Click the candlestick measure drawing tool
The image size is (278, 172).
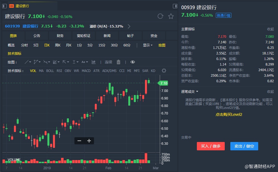[x=94, y=62]
